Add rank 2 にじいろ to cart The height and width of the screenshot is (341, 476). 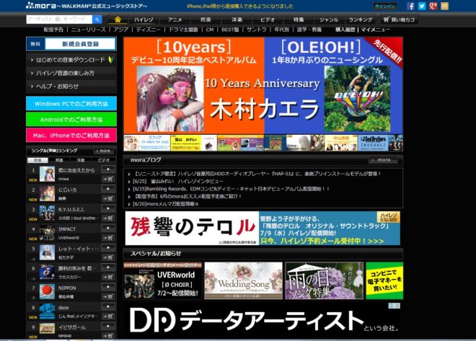point(108,199)
